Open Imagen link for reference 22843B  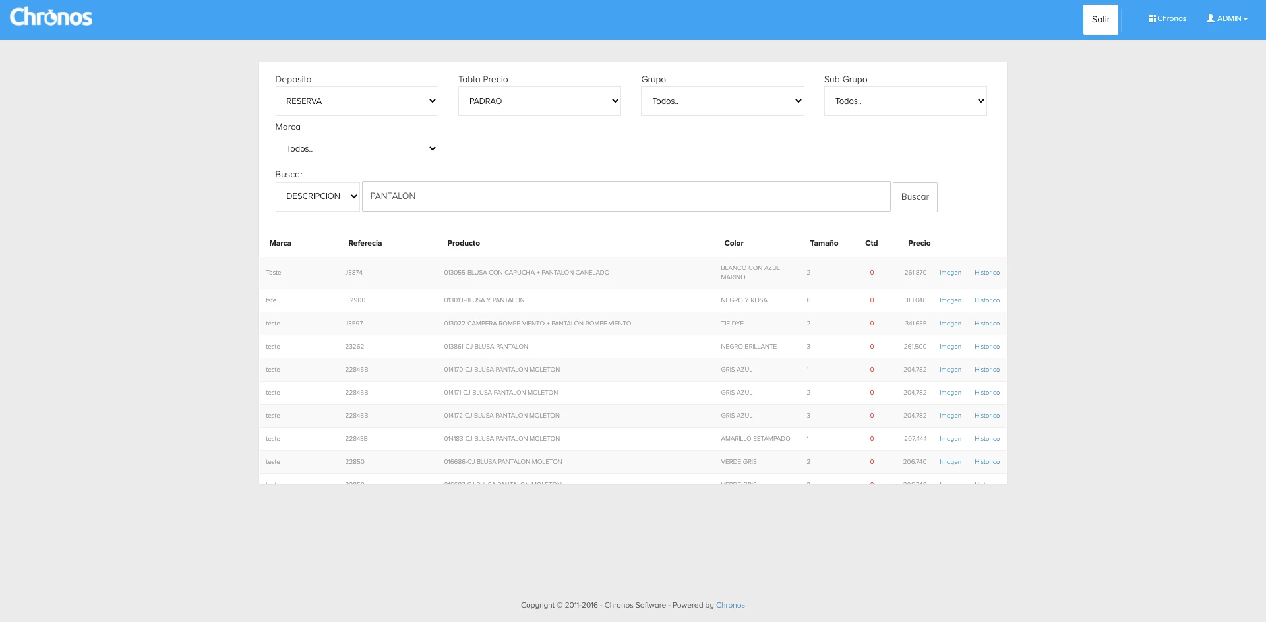pos(950,439)
